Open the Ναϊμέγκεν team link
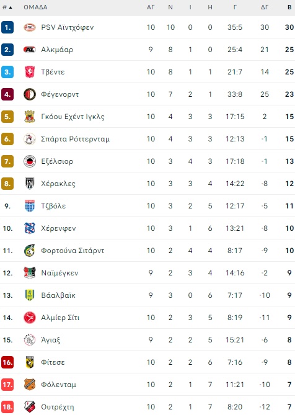The height and width of the screenshot is (415, 295). tap(59, 273)
